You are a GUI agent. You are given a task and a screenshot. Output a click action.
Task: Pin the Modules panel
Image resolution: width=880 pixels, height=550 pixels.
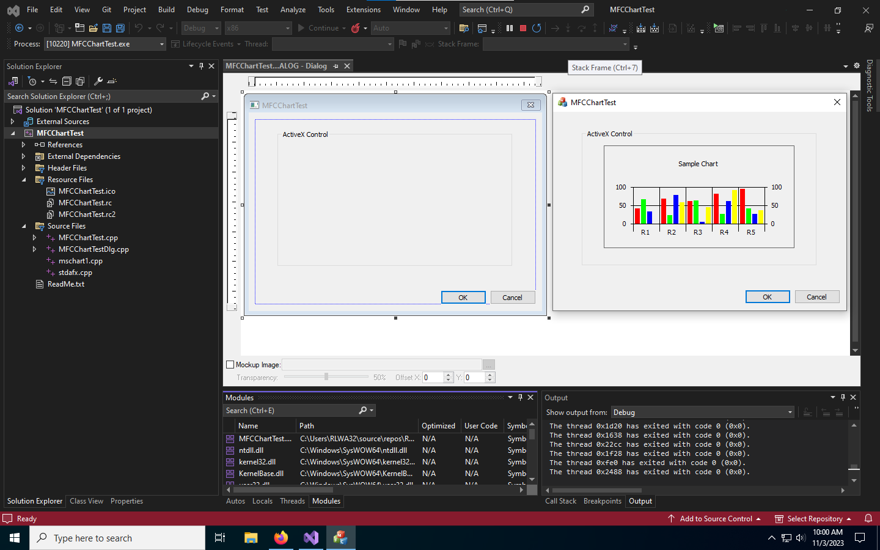(x=520, y=397)
